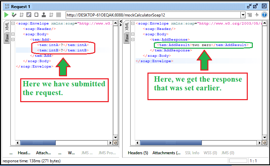Collapse the tem:Add node in request
Screen dimensions: 270x166
click(12, 39)
